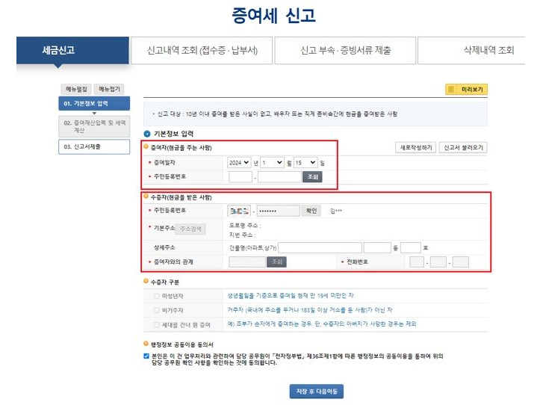Image resolution: width=543 pixels, height=405 pixels.
Task: Click the 수증자 구분 section heading
Action: point(165,282)
